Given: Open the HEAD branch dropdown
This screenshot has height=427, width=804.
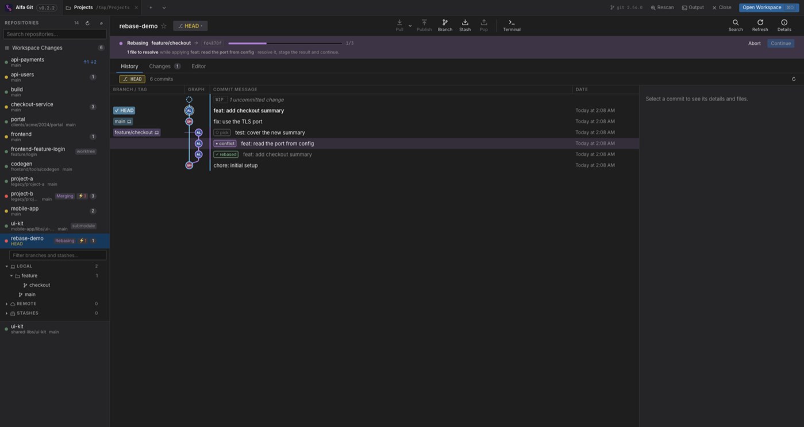Looking at the screenshot, I should tap(190, 26).
